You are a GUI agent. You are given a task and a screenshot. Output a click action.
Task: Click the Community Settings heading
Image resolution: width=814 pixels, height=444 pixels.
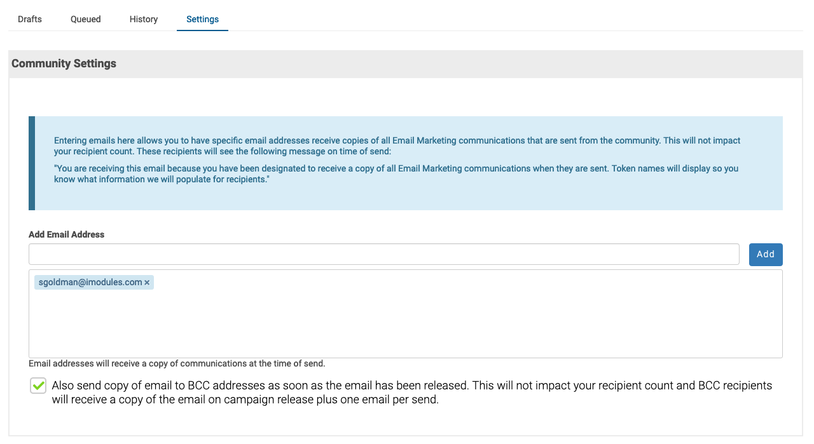point(64,64)
